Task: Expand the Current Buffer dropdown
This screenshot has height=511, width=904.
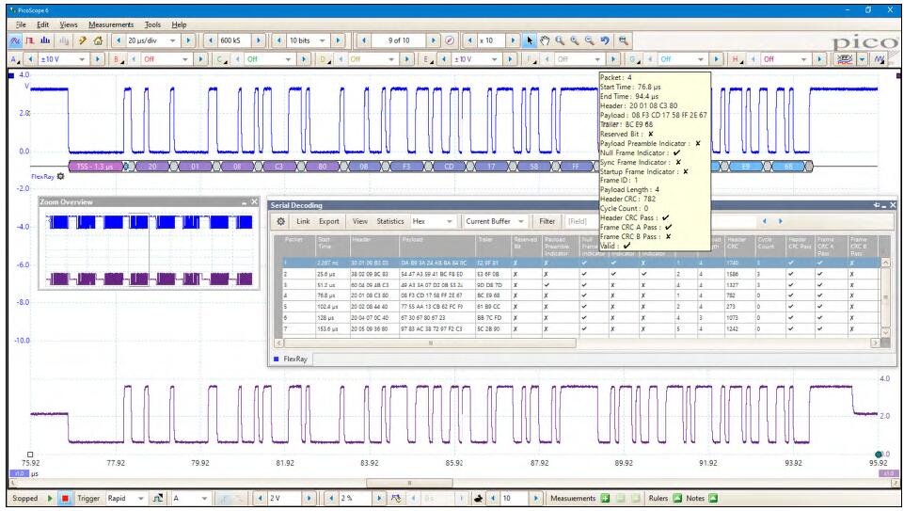Action: pos(520,221)
